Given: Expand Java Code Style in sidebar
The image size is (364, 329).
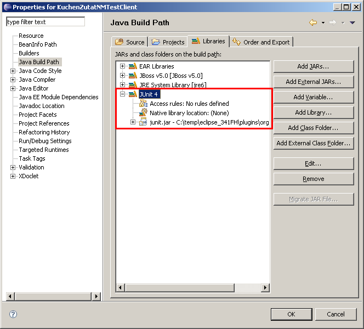Looking at the screenshot, I should click(x=13, y=71).
